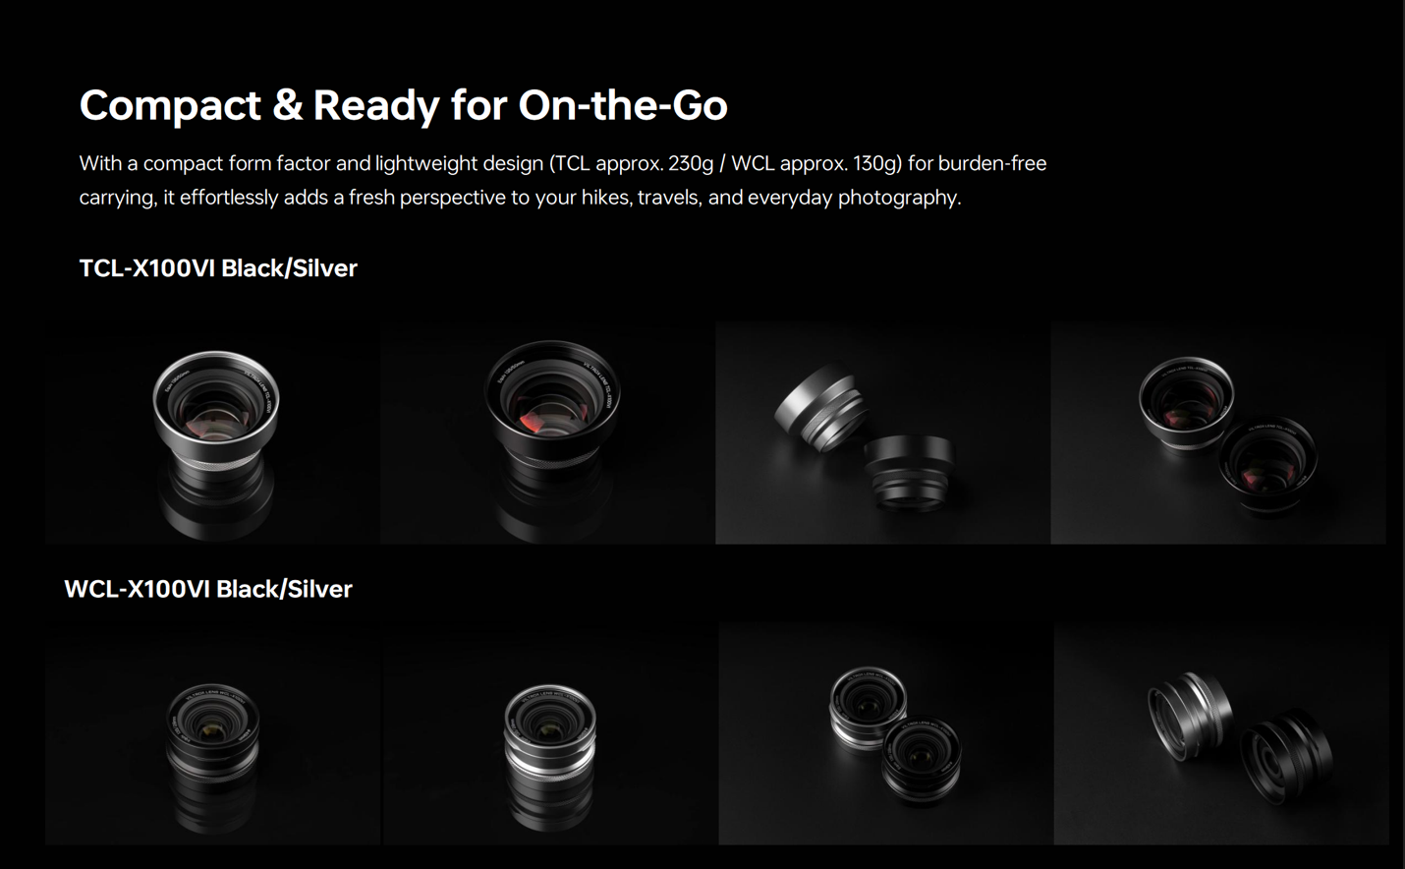
Task: View WCL silver and black side-view photo
Action: (1221, 732)
